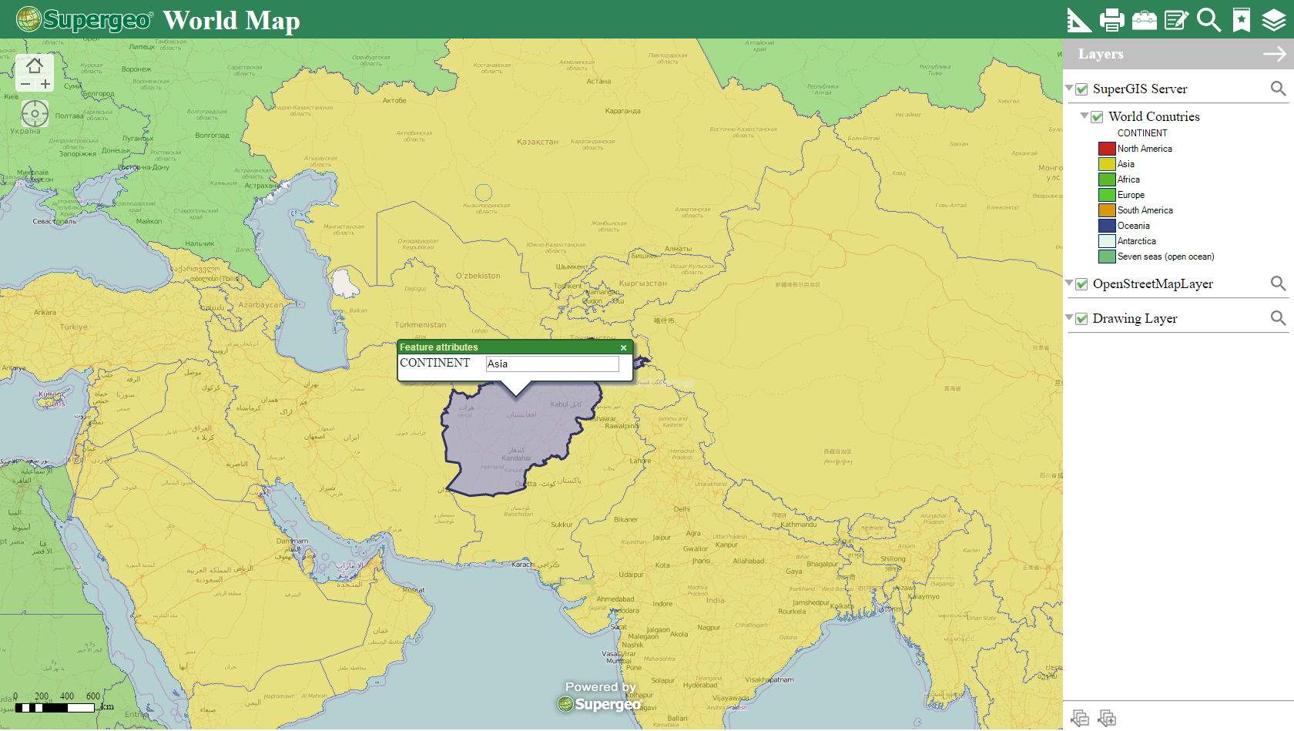Expand OpenStreetMapLayer node triangle

coord(1069,283)
